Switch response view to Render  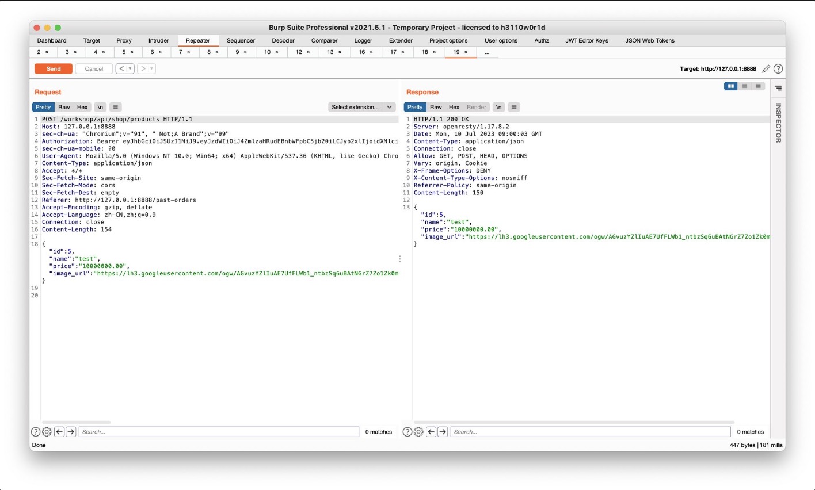[x=477, y=107]
